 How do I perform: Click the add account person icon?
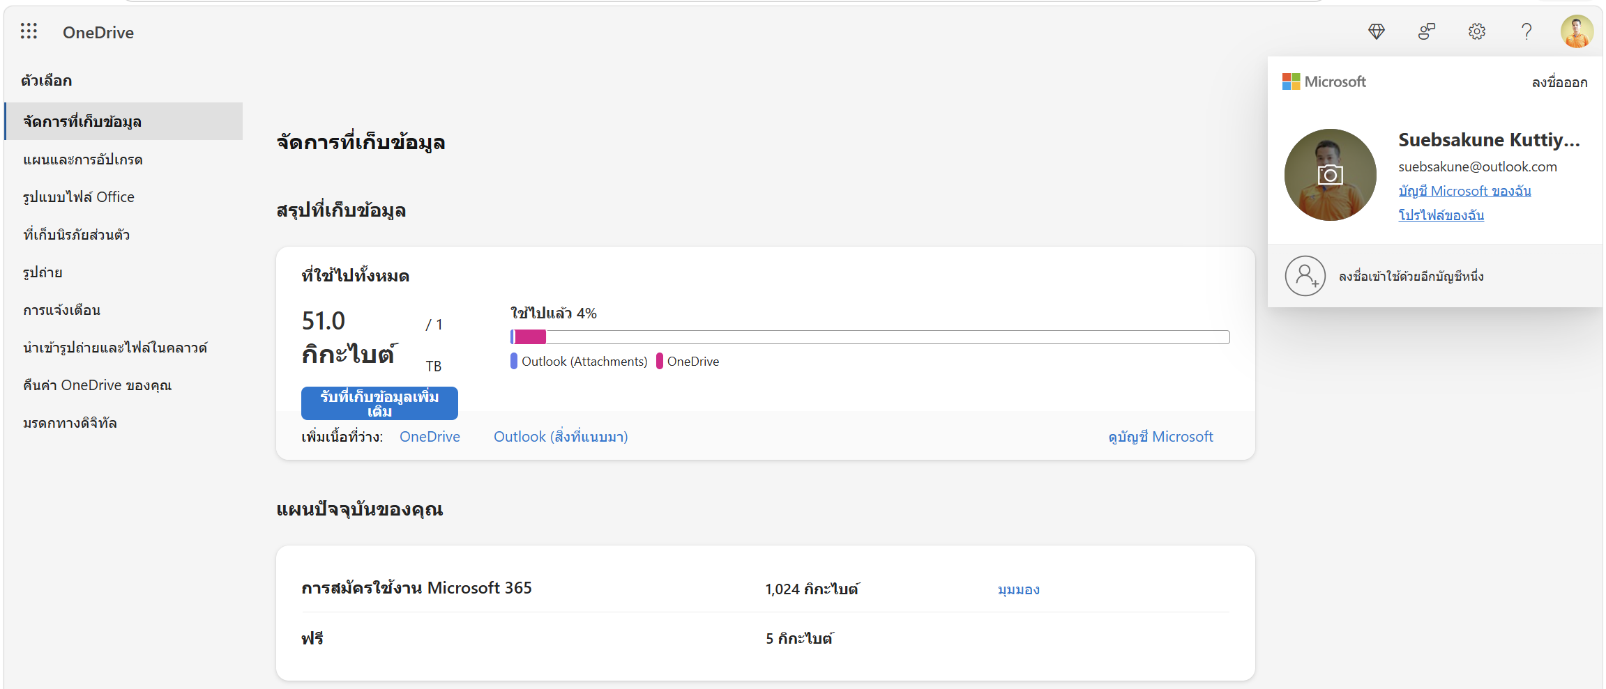1305,276
